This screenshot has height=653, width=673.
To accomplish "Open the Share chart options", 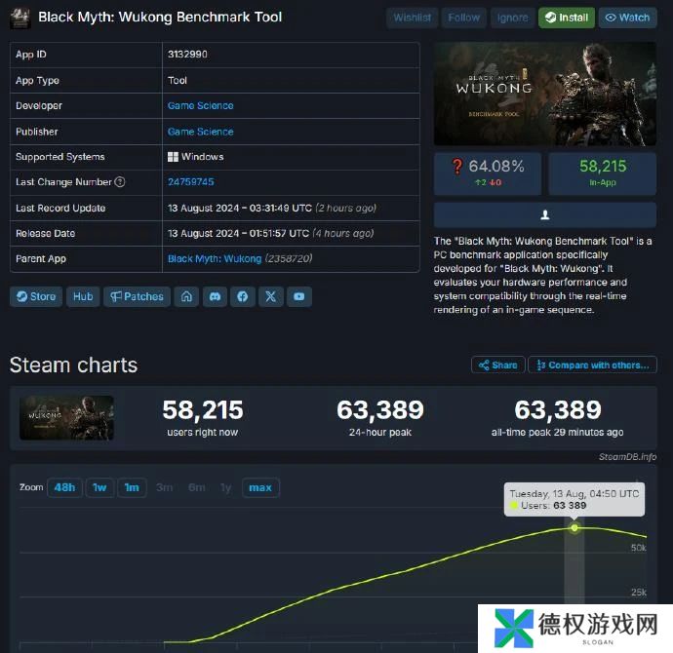I will coord(497,365).
